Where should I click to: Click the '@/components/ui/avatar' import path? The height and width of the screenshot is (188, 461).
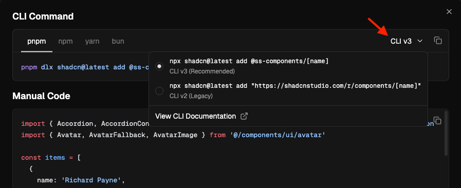pos(278,135)
